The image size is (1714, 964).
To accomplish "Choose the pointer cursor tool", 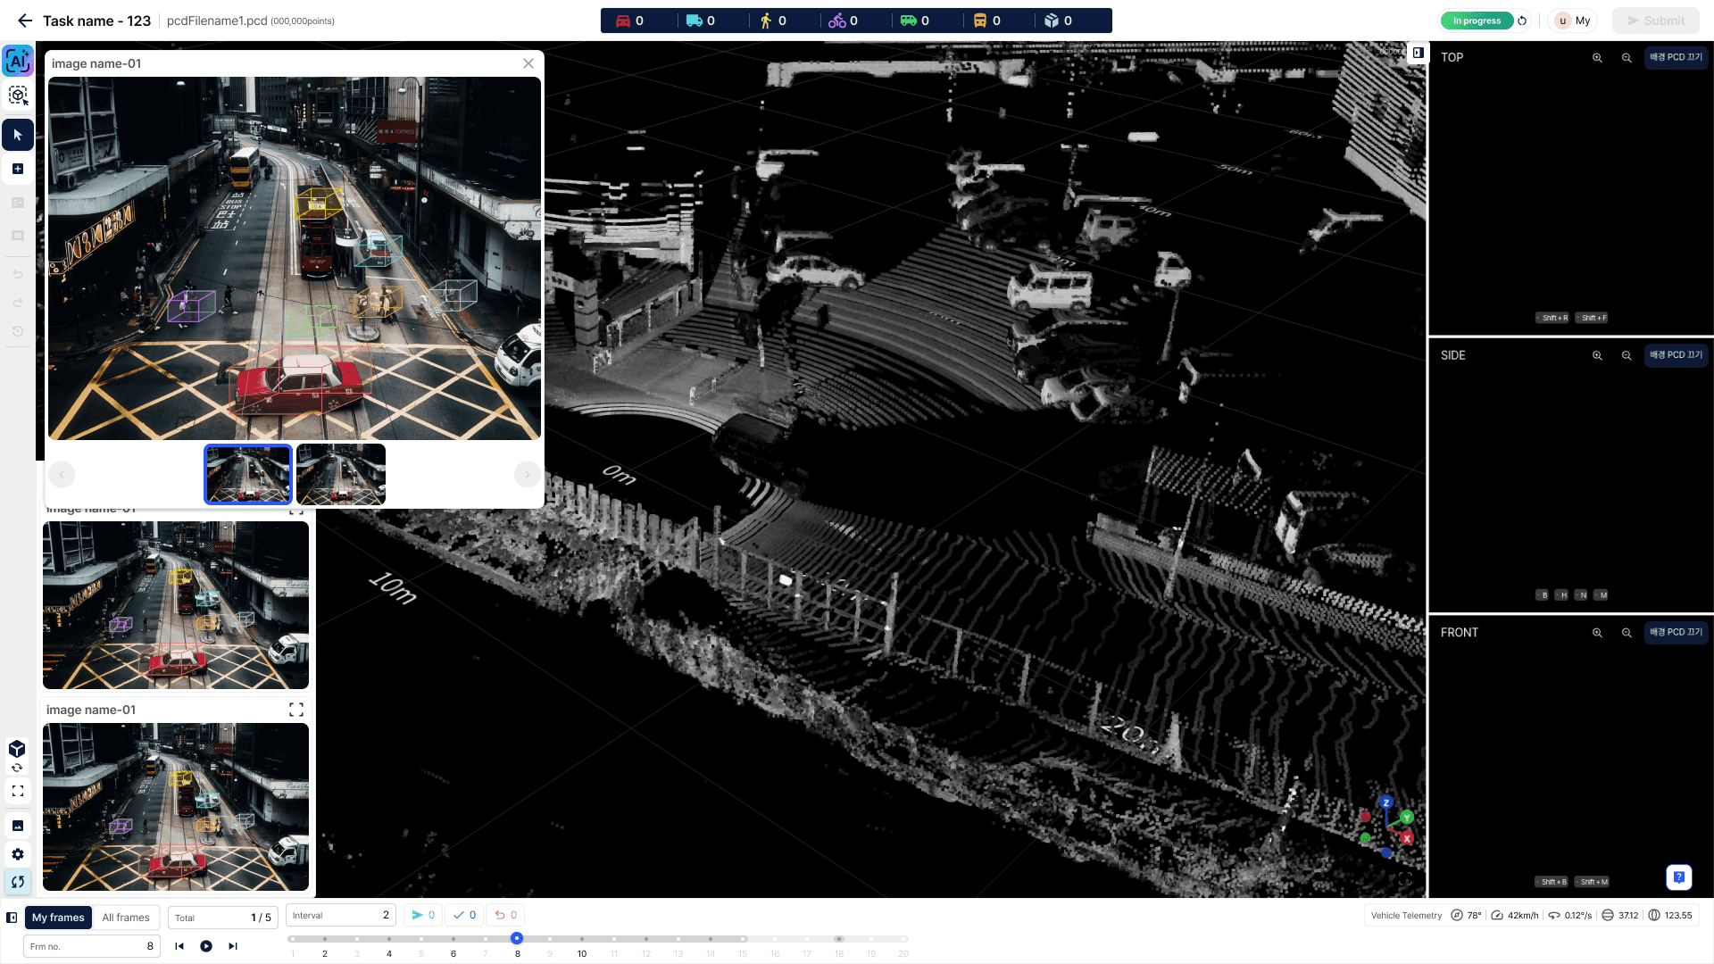I will pos(18,135).
